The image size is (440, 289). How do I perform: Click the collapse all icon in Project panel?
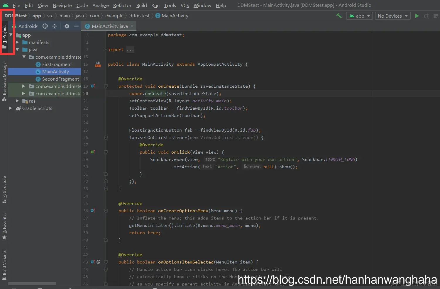[x=55, y=26]
